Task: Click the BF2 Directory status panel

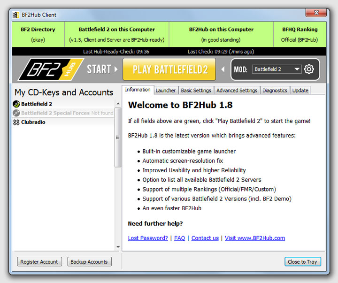Action: click(x=38, y=34)
